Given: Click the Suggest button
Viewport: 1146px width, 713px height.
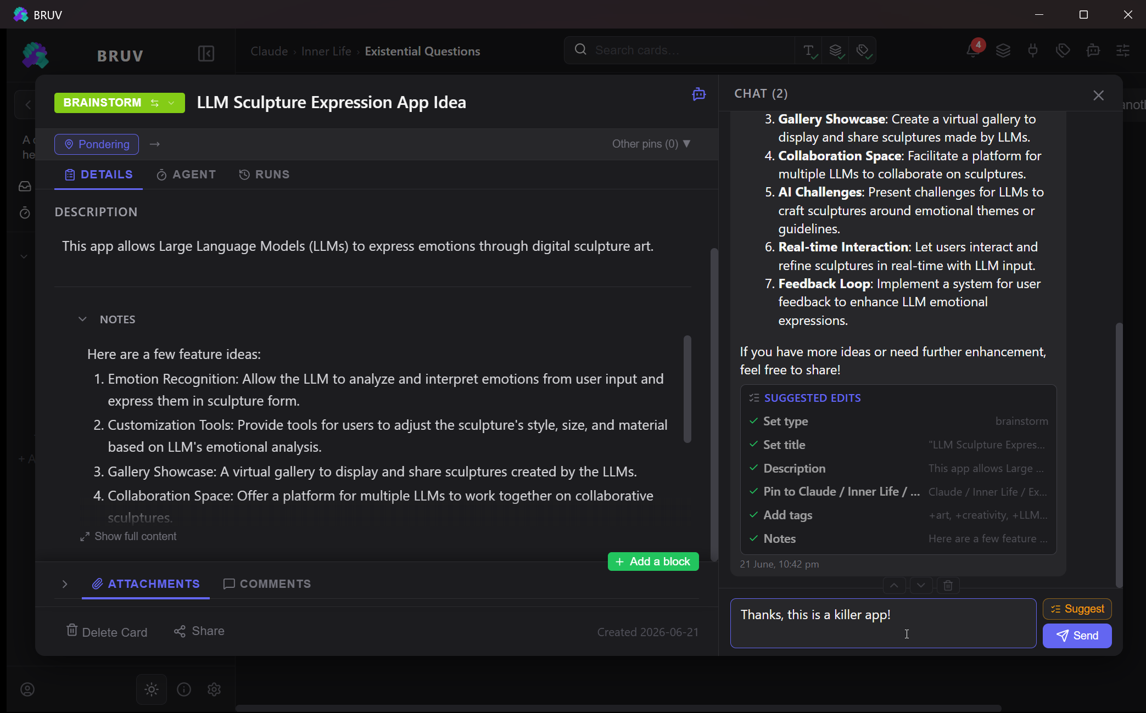Looking at the screenshot, I should [x=1077, y=609].
